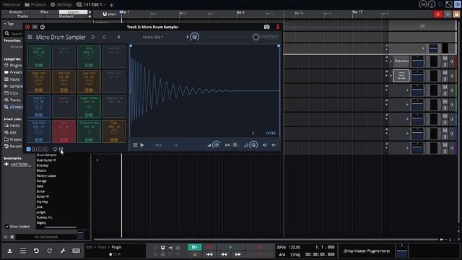Click Drop Master Plugins Here area
The width and height of the screenshot is (462, 260).
point(367,251)
